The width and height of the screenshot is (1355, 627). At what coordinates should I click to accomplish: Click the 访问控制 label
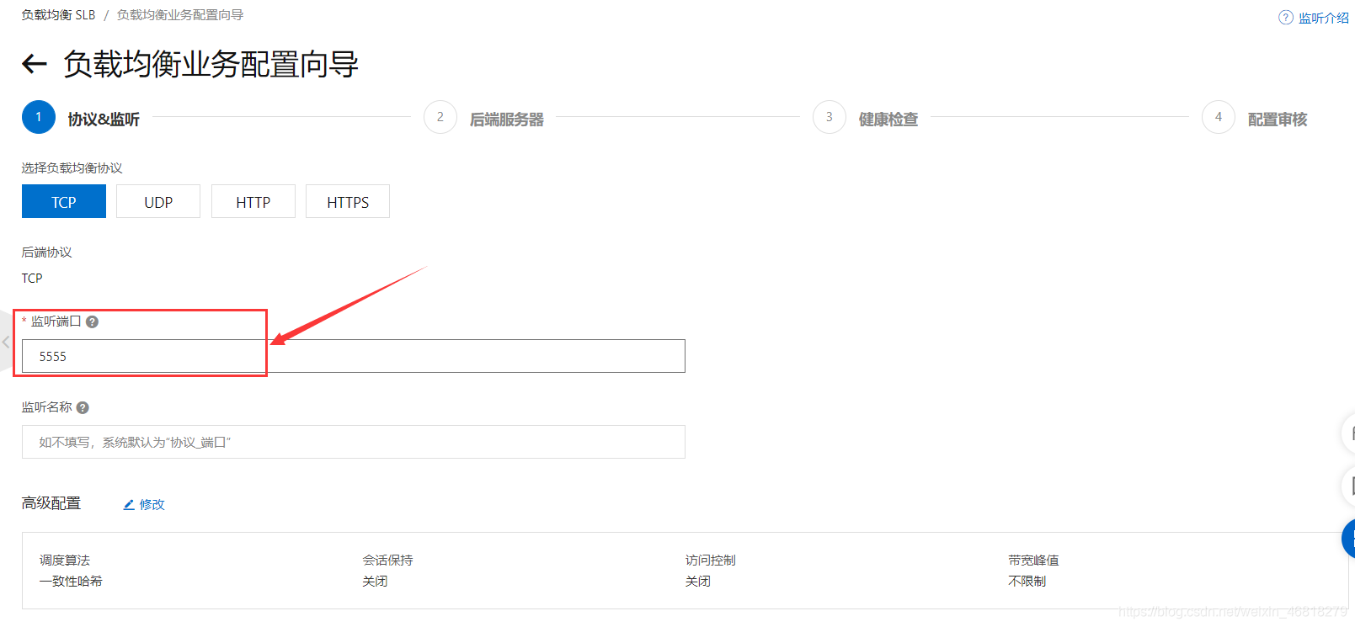pyautogui.click(x=710, y=561)
